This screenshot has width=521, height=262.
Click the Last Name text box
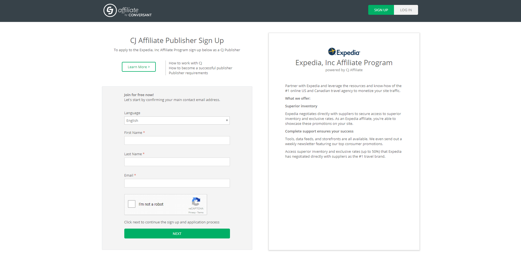[177, 162]
